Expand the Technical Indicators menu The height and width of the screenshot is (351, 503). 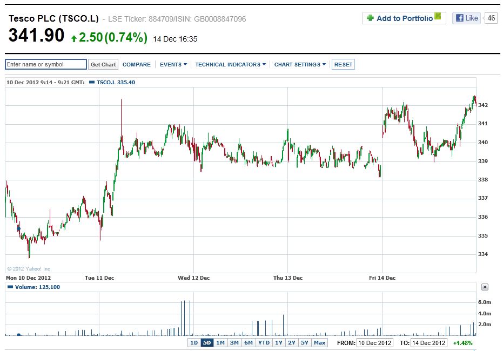(230, 64)
